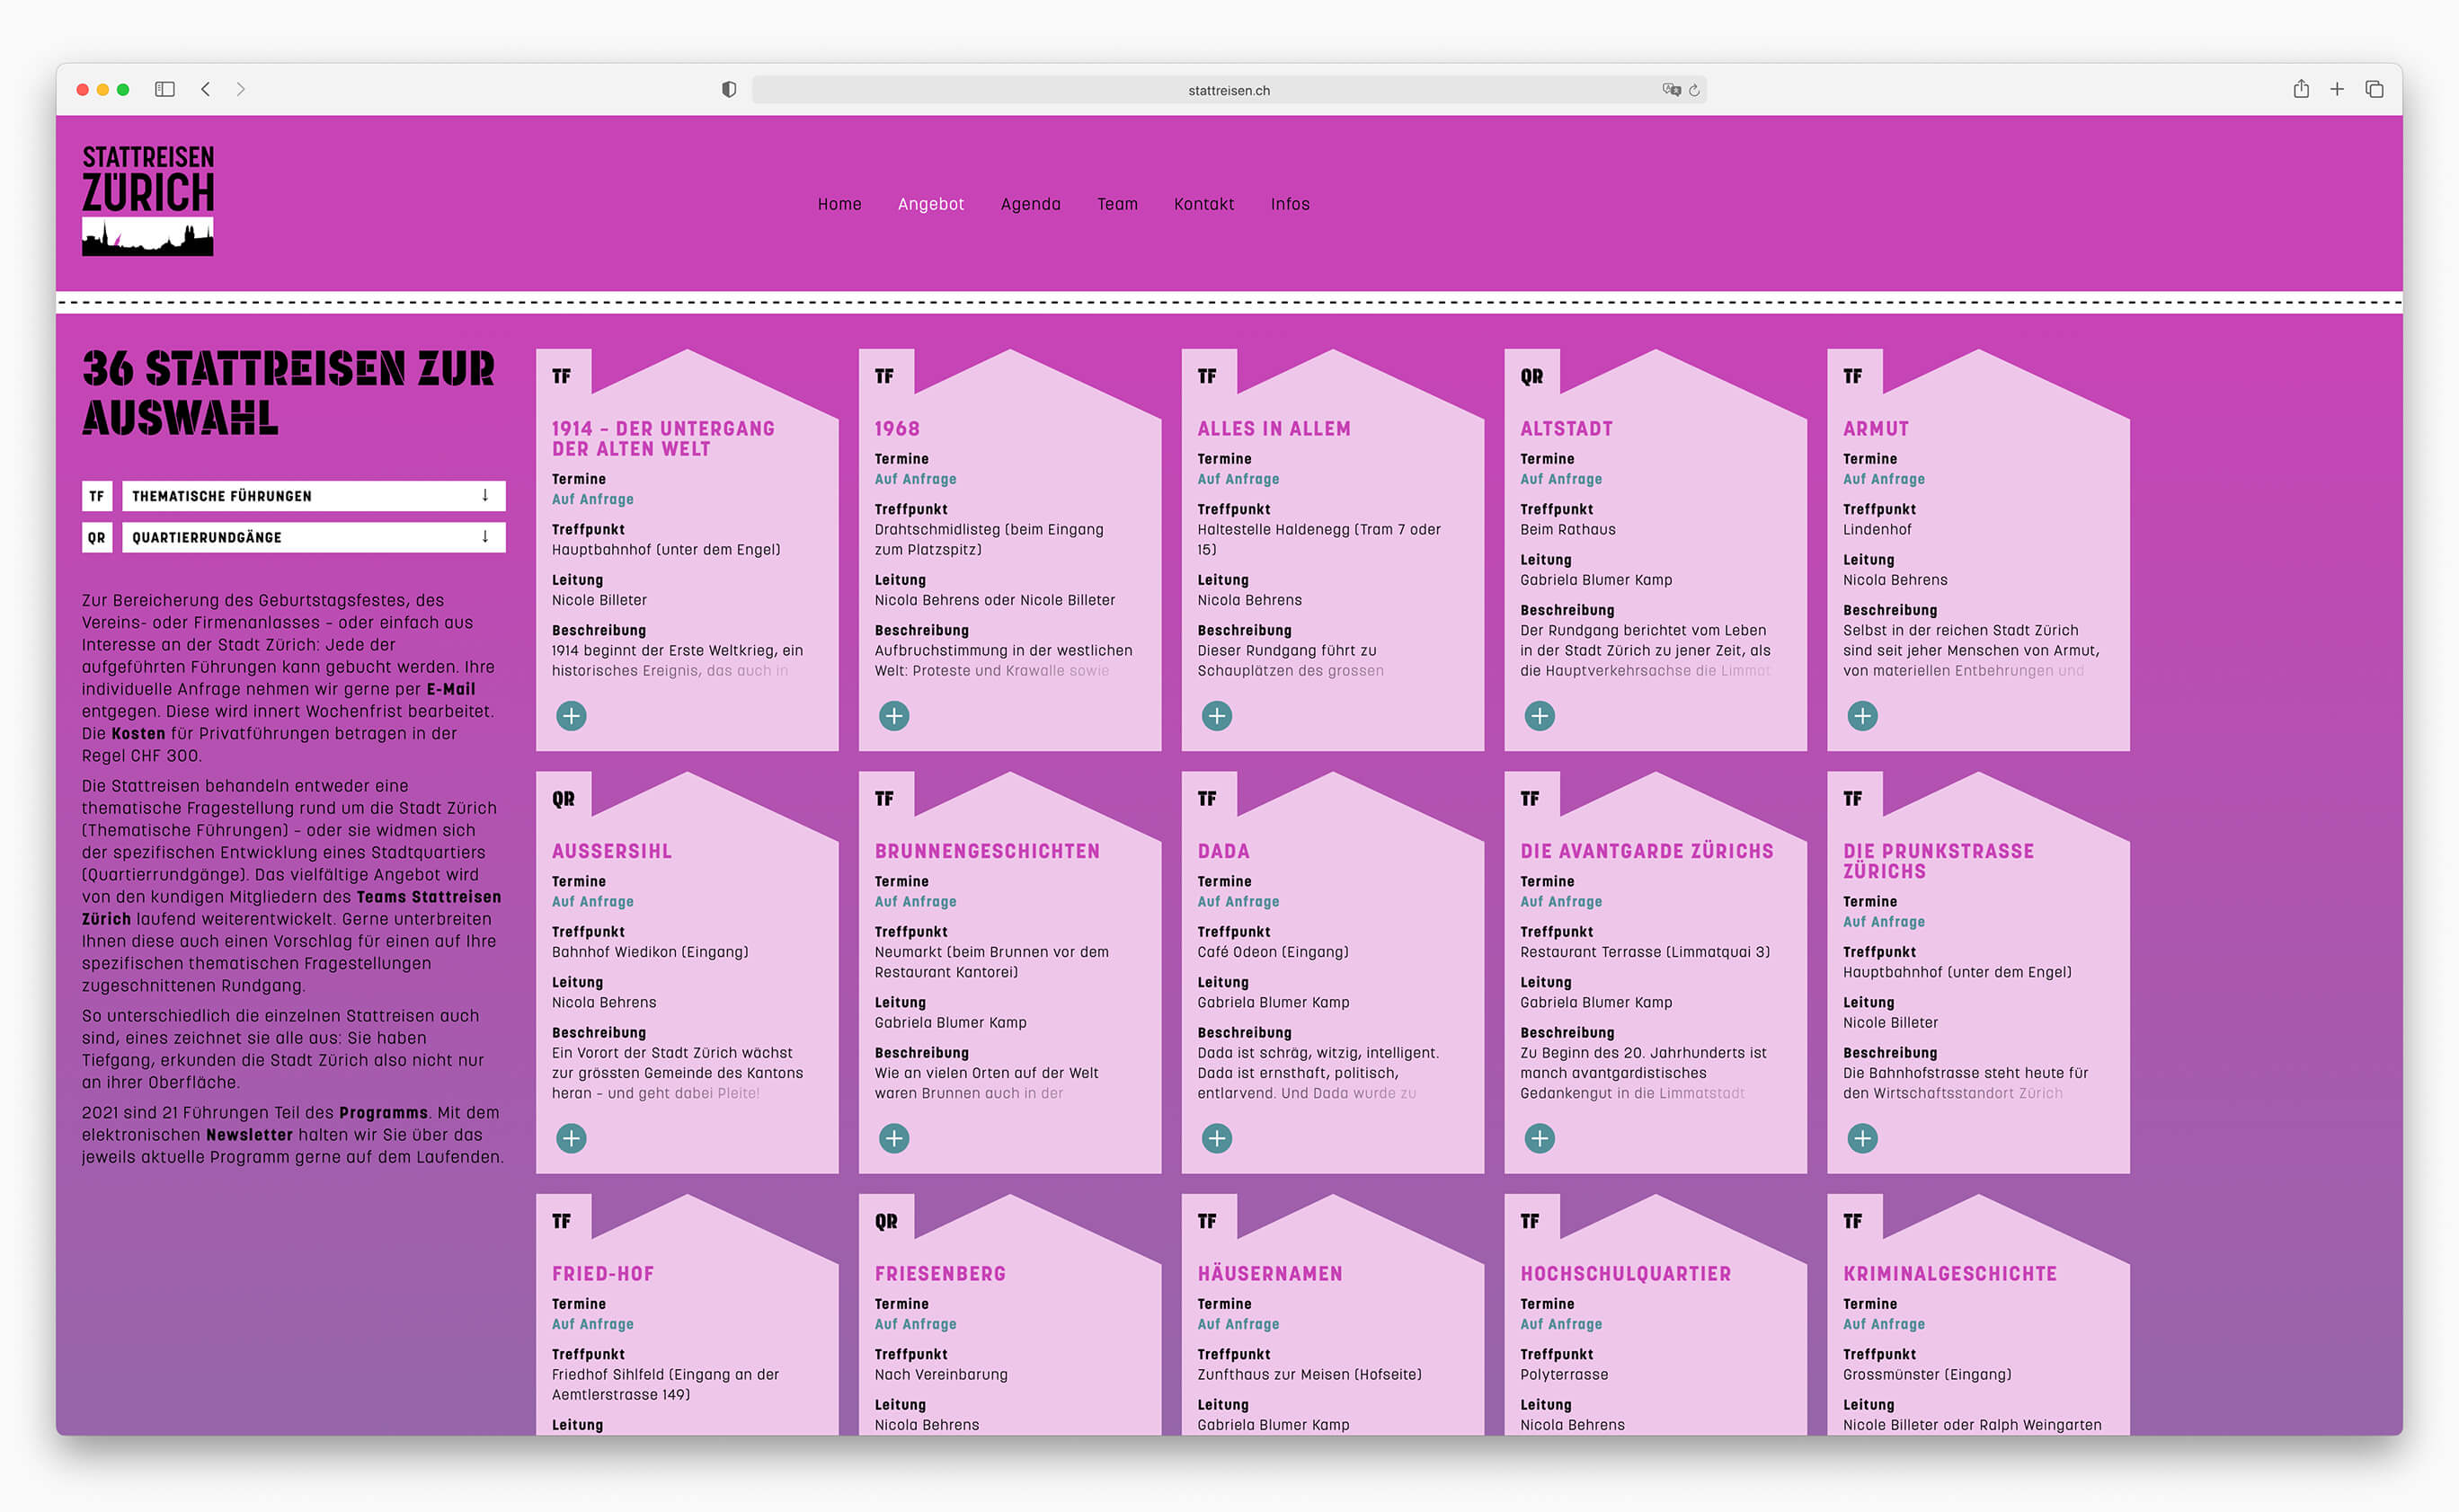The height and width of the screenshot is (1512, 2459).
Task: Open the 1914 – Der Untergang title link
Action: point(663,439)
